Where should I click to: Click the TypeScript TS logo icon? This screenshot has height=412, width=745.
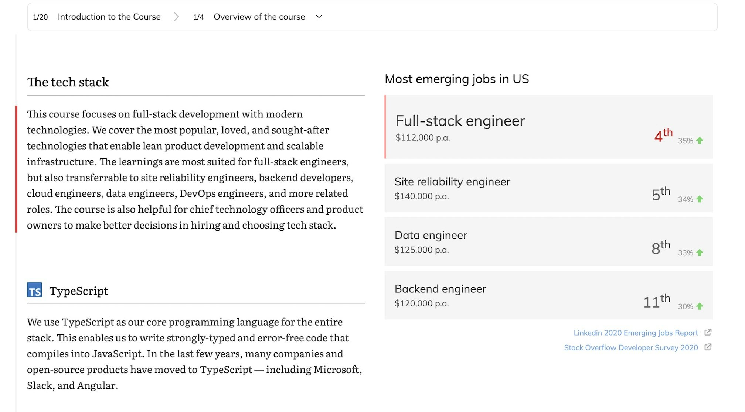(34, 291)
